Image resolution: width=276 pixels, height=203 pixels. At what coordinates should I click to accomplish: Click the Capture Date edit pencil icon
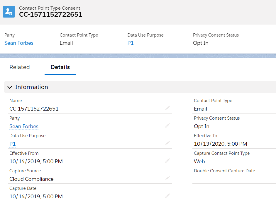[x=167, y=196]
